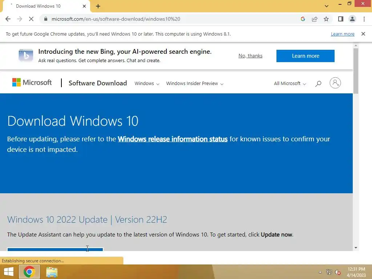The width and height of the screenshot is (372, 279).
Task: Share this page icon
Action: [315, 19]
